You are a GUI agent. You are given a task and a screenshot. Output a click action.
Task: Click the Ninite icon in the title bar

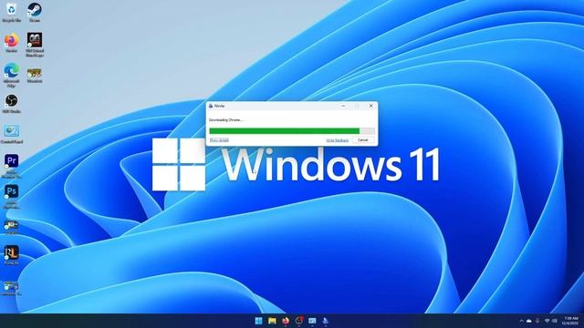pyautogui.click(x=211, y=106)
